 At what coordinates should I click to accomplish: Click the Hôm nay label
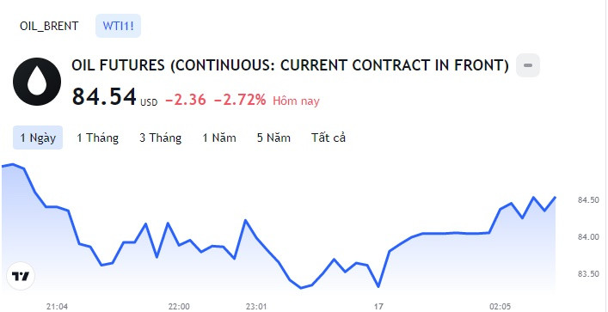(x=296, y=101)
